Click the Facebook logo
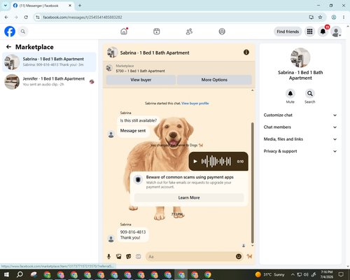 click(x=10, y=31)
